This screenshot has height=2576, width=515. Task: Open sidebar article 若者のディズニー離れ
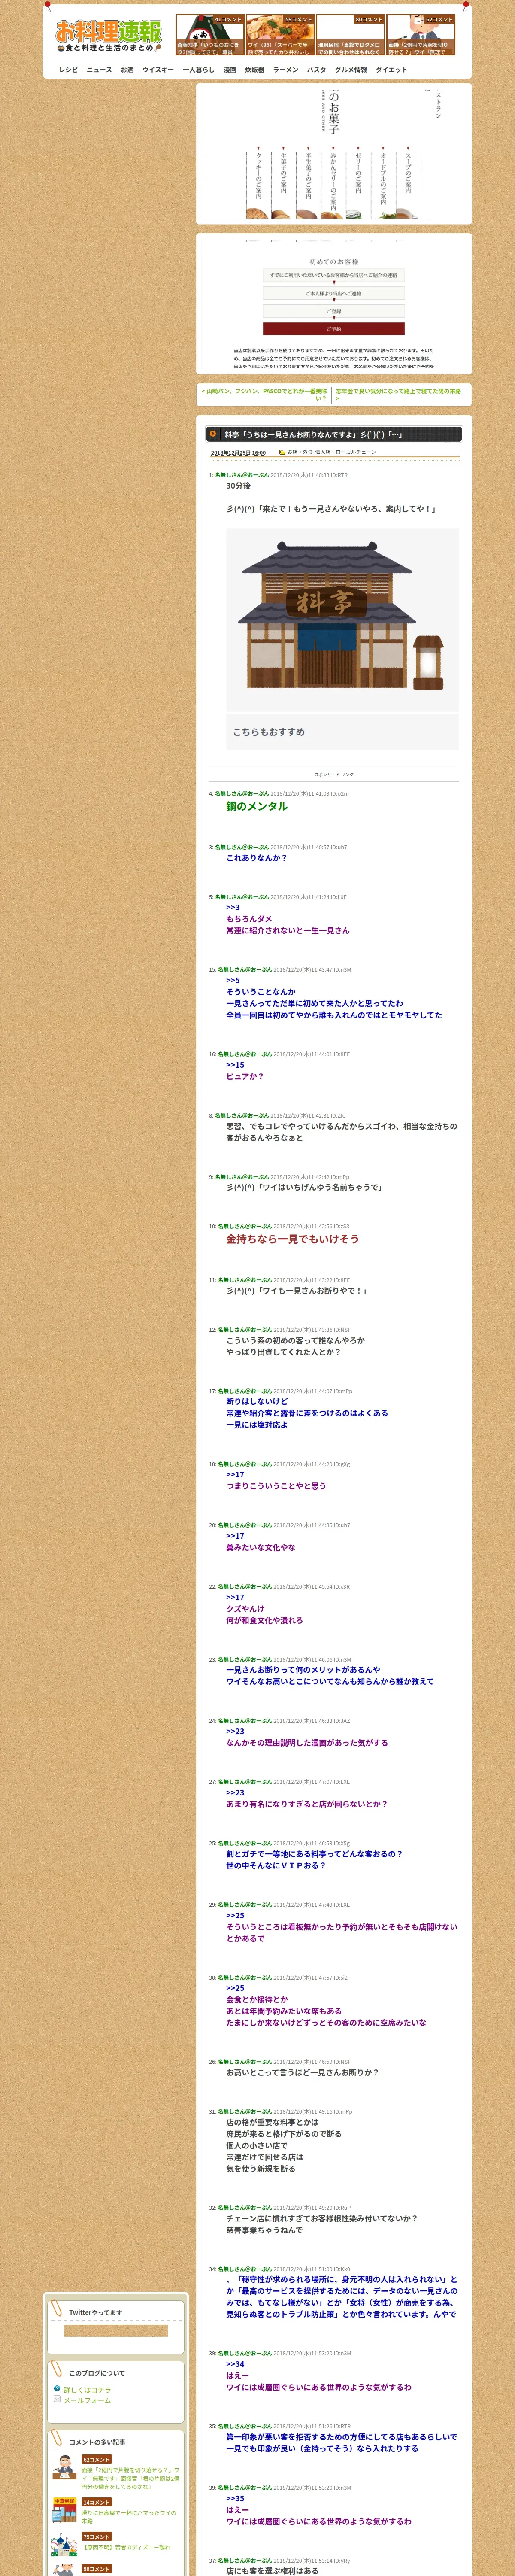pos(127,2547)
